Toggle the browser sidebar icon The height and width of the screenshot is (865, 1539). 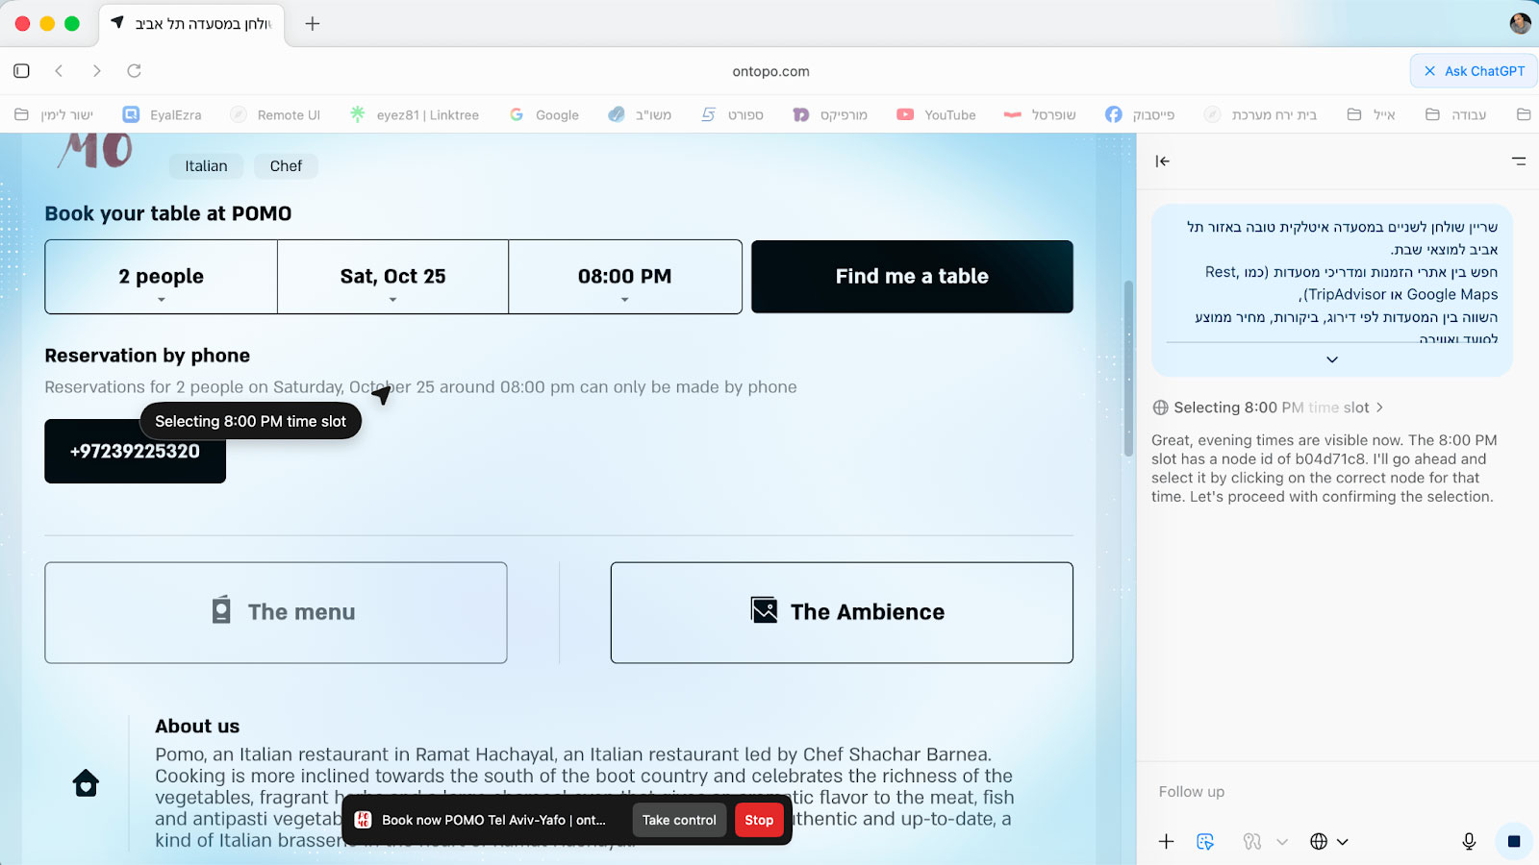[21, 71]
